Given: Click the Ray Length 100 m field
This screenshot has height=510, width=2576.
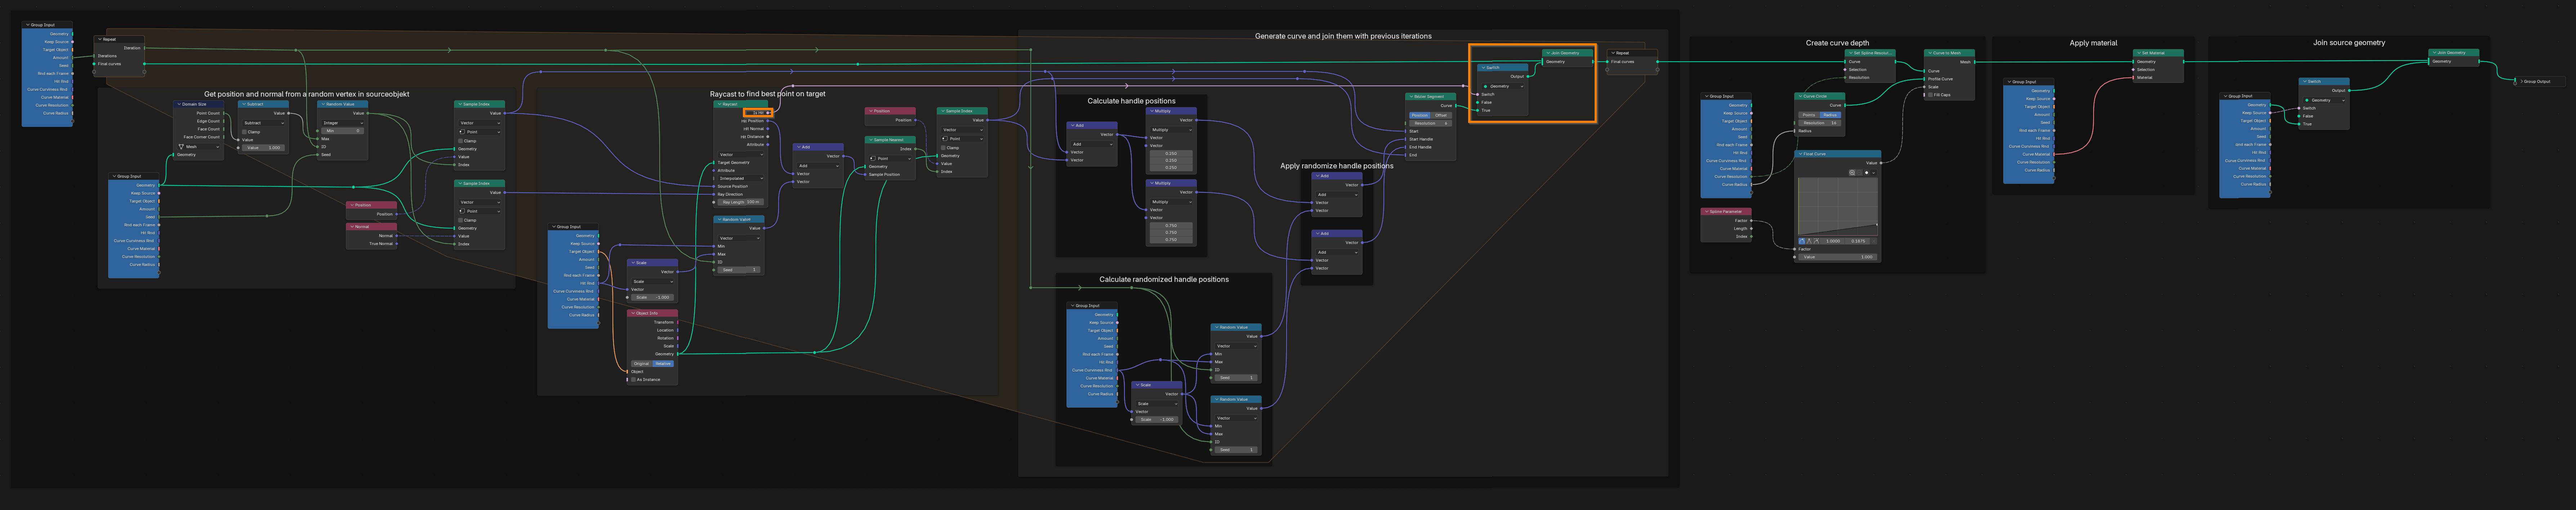Looking at the screenshot, I should pyautogui.click(x=741, y=202).
